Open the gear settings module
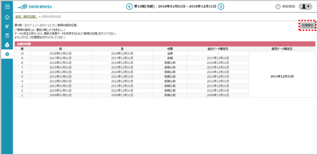This screenshot has height=155, width=318. pyautogui.click(x=7, y=54)
